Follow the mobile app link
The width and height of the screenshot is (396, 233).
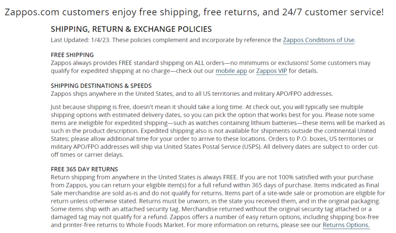pos(231,71)
